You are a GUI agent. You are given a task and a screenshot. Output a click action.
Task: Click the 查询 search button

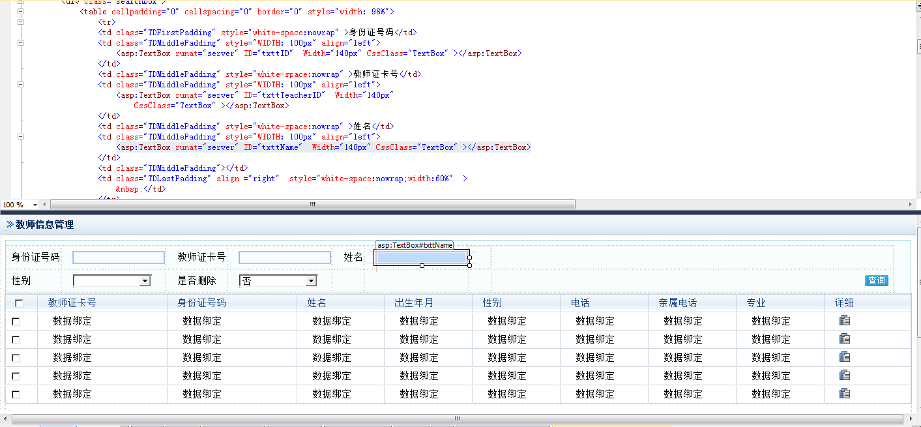tap(877, 280)
